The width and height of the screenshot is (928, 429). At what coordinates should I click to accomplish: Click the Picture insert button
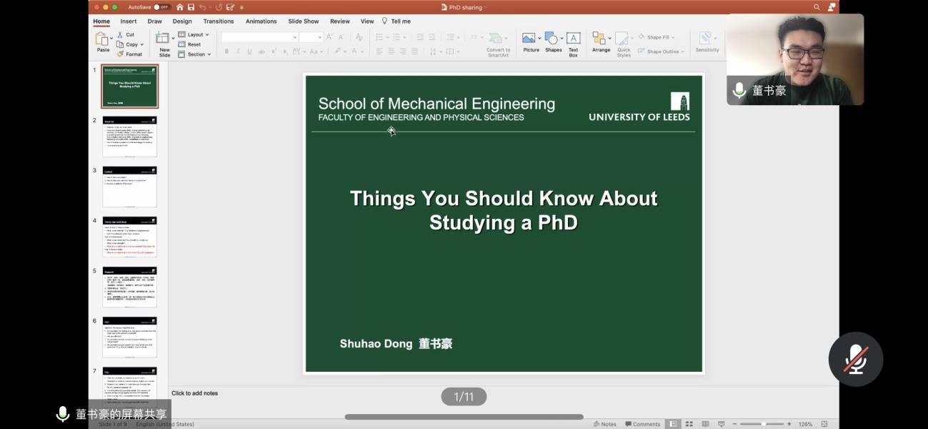coord(531,42)
